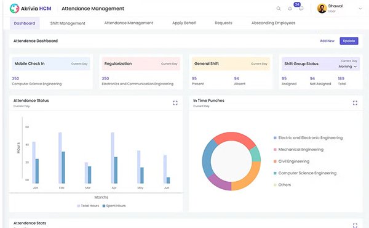Toggle Spent Hours legend swatch

point(104,206)
